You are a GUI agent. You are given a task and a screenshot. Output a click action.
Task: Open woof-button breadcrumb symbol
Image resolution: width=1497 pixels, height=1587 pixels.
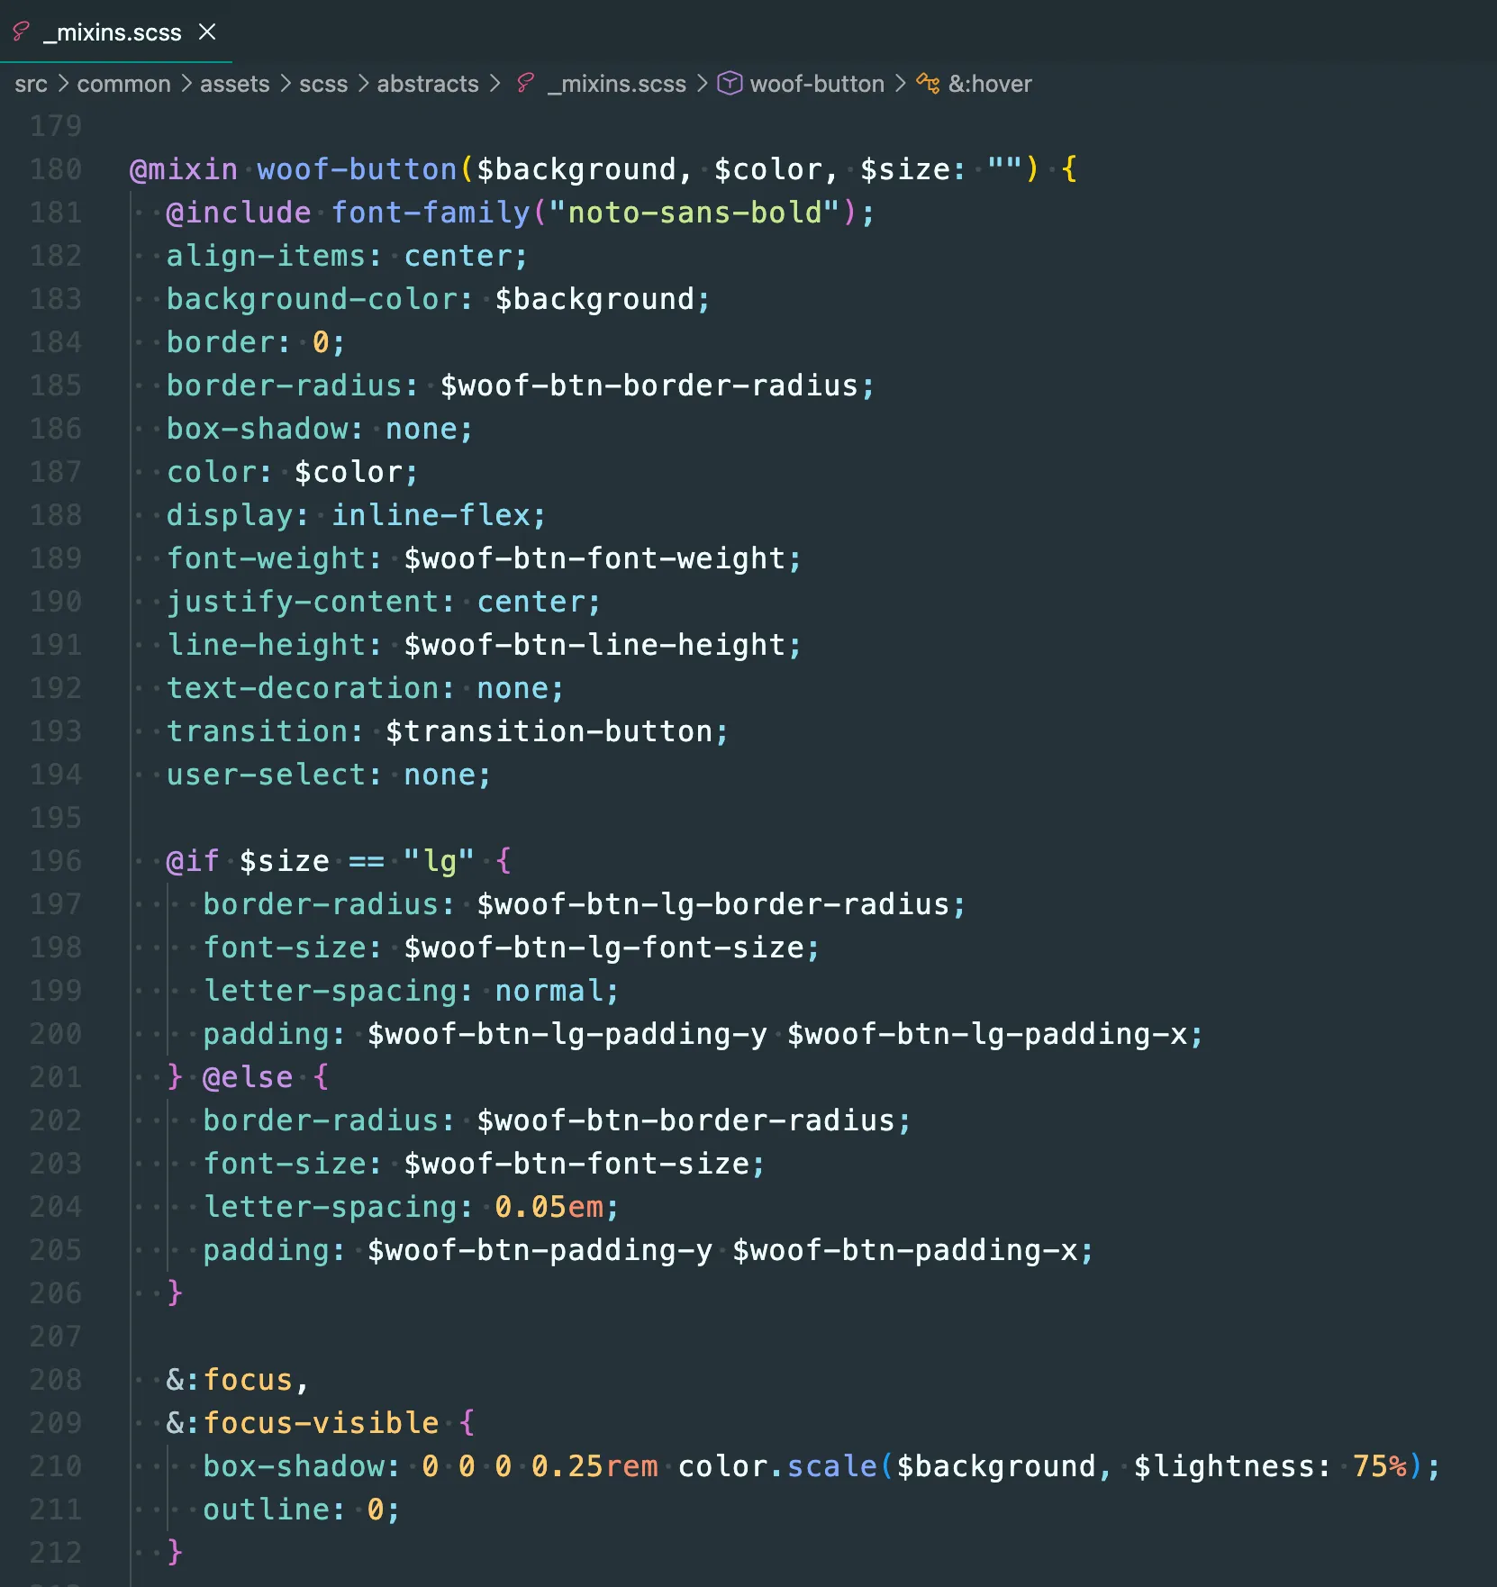coord(817,84)
